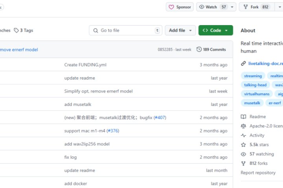Click the scale icon for Apache-2.0 license
This screenshot has width=283, height=188.
point(243,126)
